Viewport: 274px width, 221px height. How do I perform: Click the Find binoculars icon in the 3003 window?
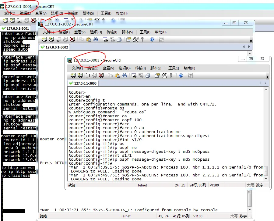point(124,75)
